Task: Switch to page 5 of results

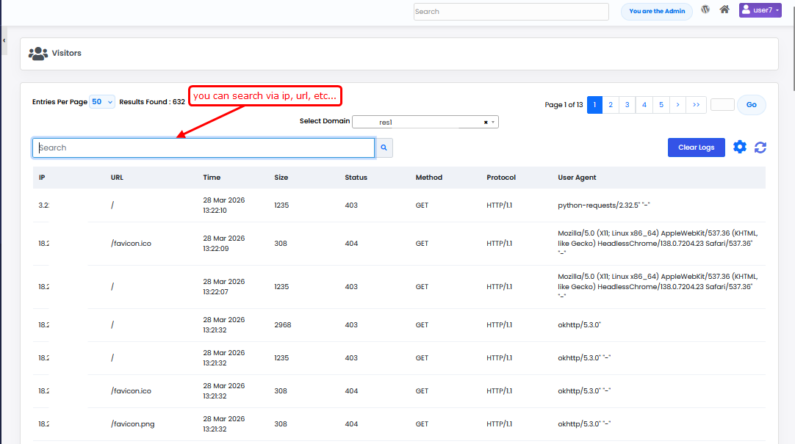Action: [661, 105]
